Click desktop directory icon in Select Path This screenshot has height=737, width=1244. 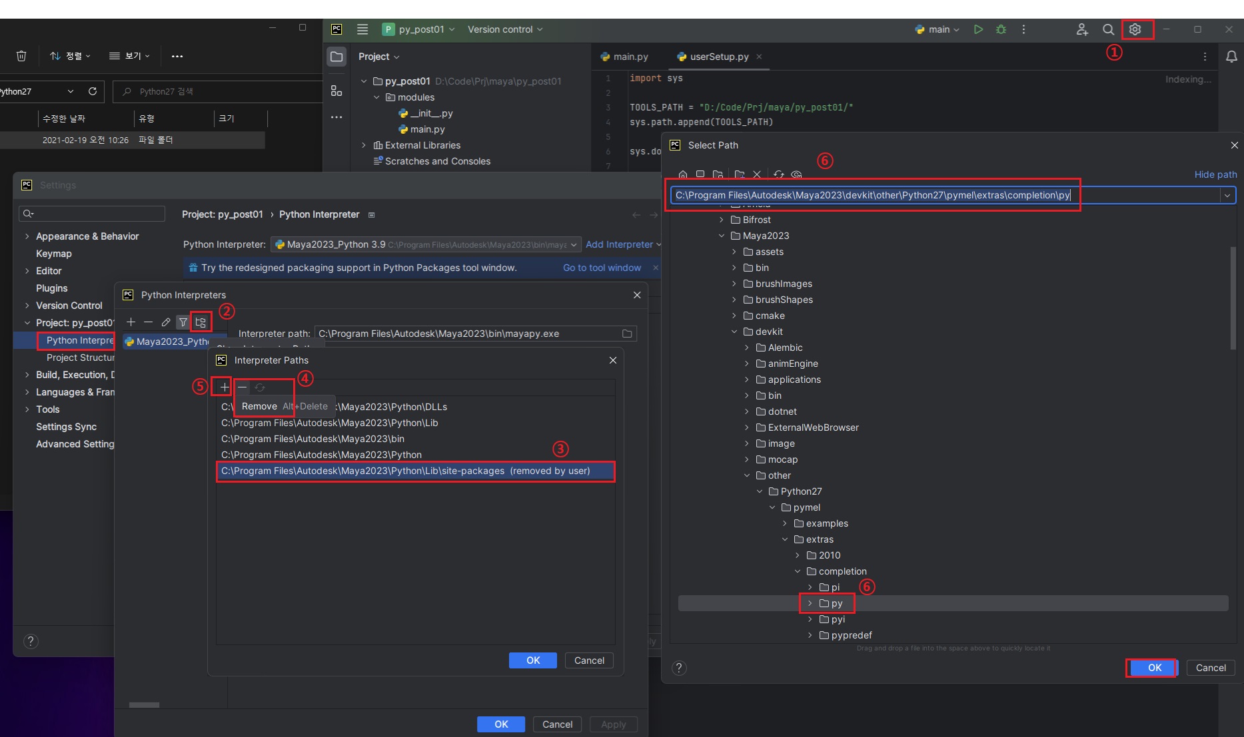click(x=700, y=174)
